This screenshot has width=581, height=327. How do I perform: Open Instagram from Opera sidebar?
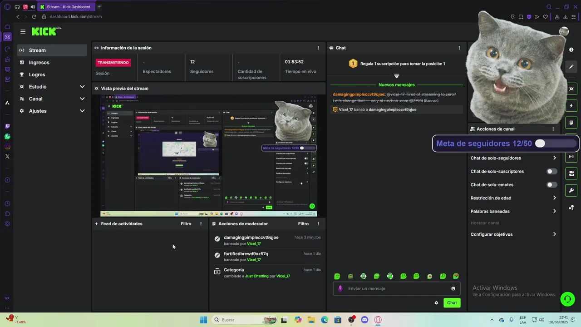coord(7,146)
